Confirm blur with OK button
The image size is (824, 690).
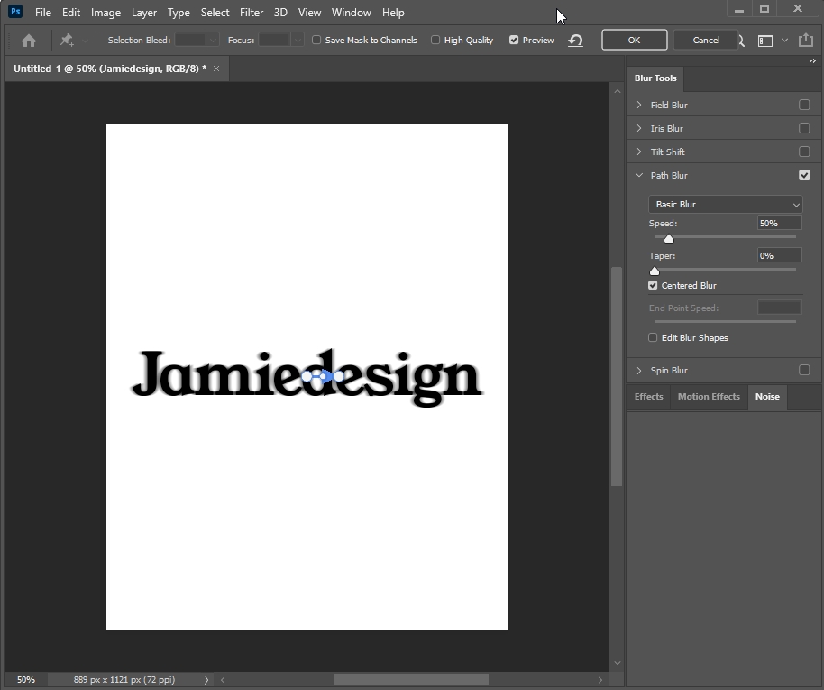pyautogui.click(x=635, y=40)
